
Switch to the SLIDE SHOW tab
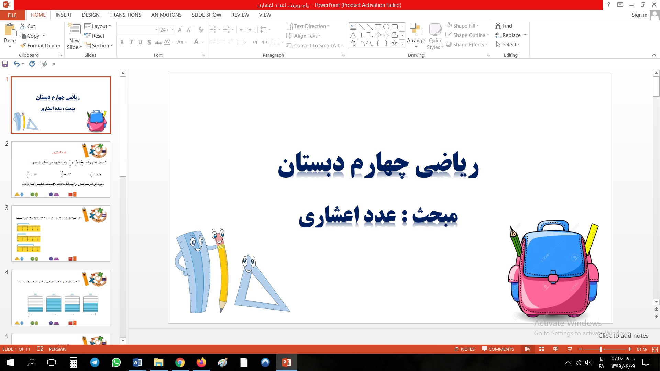tap(206, 15)
